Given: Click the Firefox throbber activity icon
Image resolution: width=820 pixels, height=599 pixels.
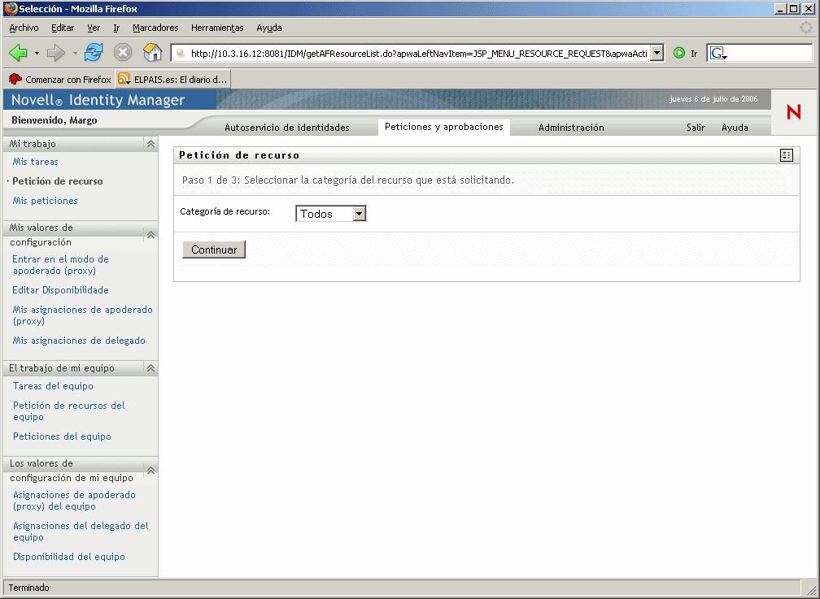Looking at the screenshot, I should coord(806,28).
